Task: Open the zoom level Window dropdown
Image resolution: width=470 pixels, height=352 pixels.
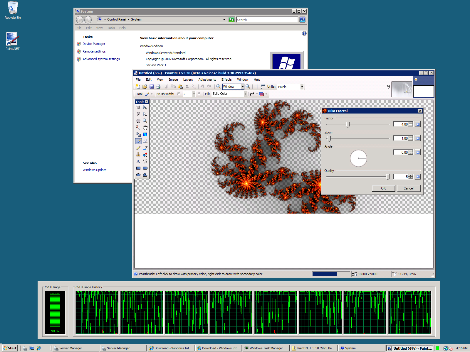Action: point(243,87)
